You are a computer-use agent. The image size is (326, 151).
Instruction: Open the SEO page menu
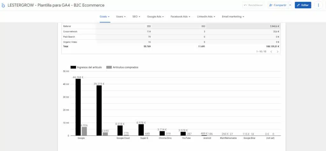[136, 16]
